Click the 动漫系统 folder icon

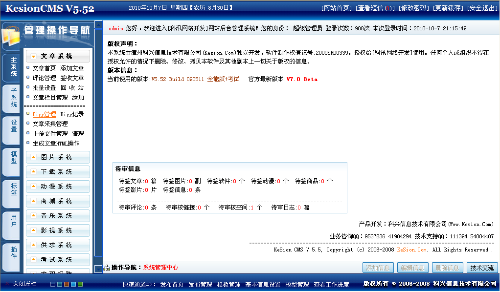point(34,186)
